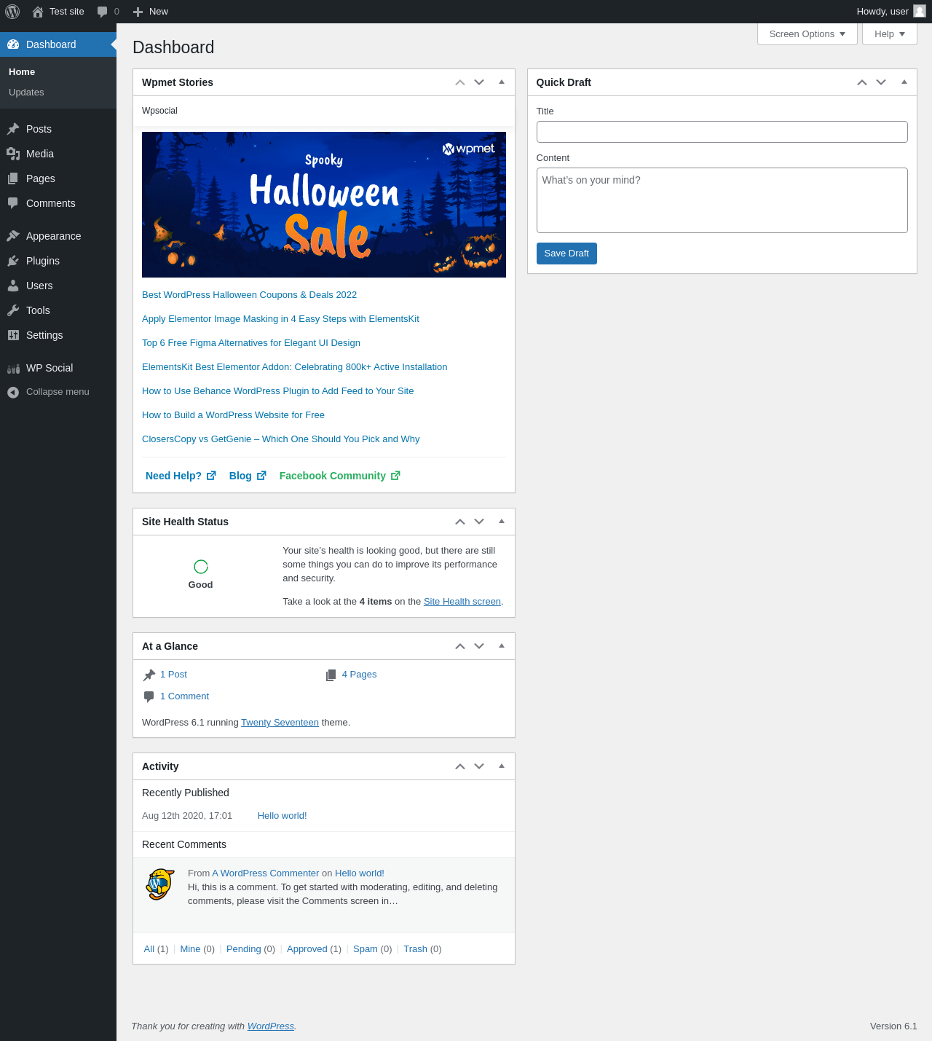This screenshot has width=932, height=1041.
Task: Move Site Health Status panel down
Action: 479,522
